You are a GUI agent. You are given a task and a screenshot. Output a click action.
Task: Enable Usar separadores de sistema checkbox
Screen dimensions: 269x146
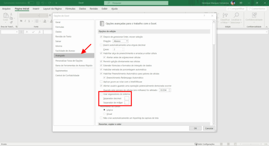pos(101,94)
